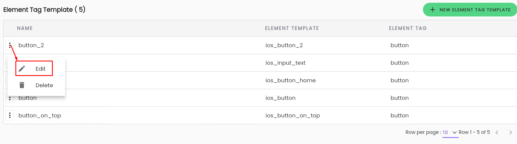Go to the previous page arrow
The image size is (517, 144).
click(x=497, y=132)
